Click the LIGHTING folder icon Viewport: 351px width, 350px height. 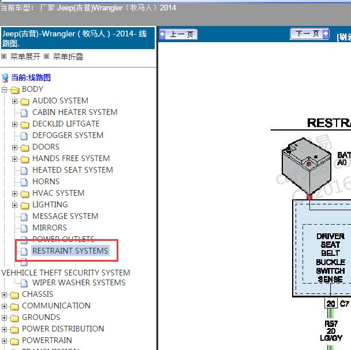click(25, 206)
